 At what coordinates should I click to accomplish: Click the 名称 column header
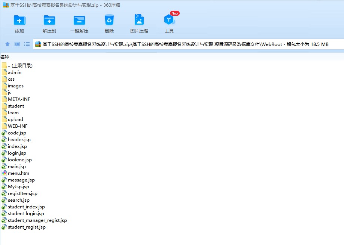coord(5,57)
